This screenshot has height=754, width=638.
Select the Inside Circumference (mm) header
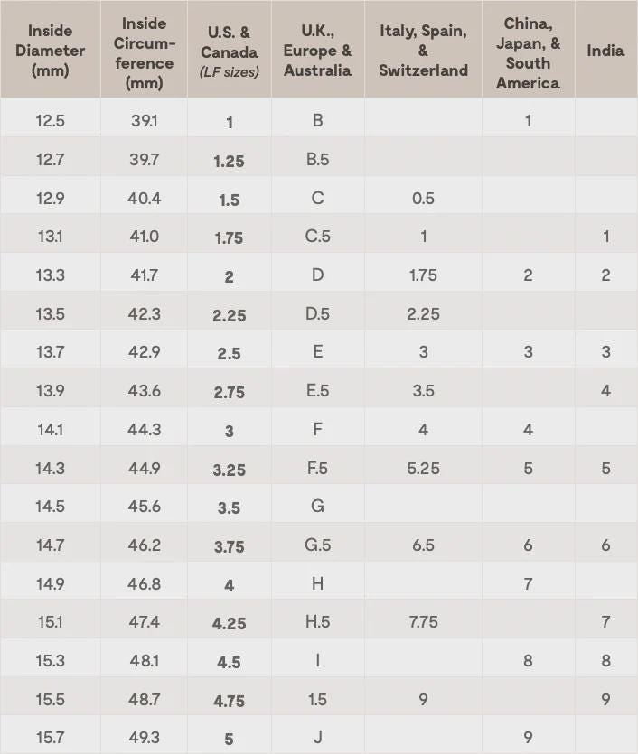[145, 51]
